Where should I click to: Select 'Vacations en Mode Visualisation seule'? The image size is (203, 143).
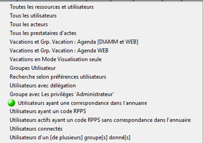pyautogui.click(x=56, y=59)
